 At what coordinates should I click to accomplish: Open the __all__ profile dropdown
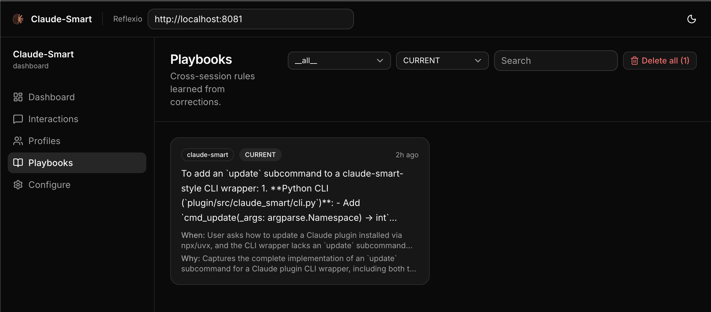(339, 60)
